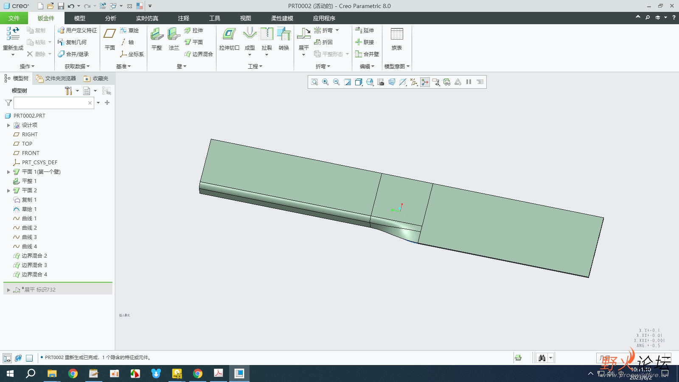Toggle spin center display

click(425, 82)
